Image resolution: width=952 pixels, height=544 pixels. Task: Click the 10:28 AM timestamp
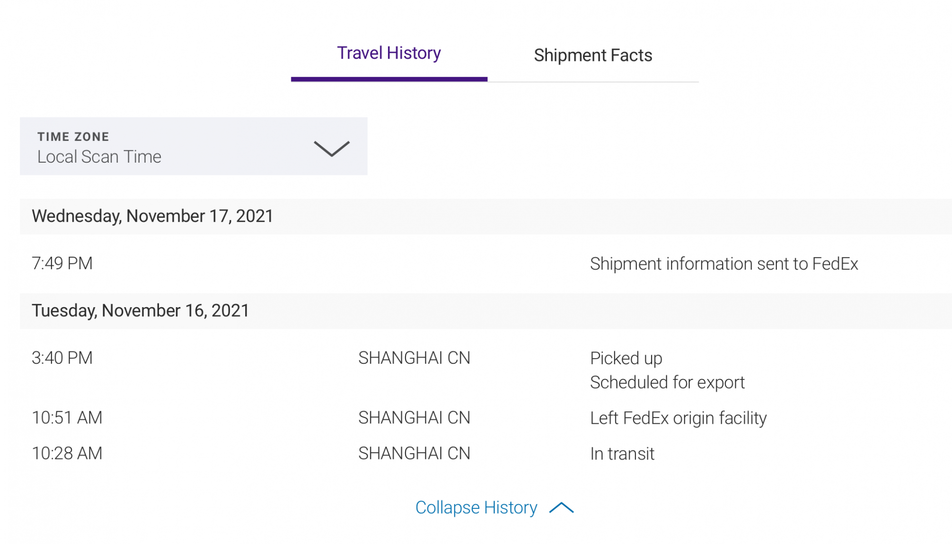(67, 454)
